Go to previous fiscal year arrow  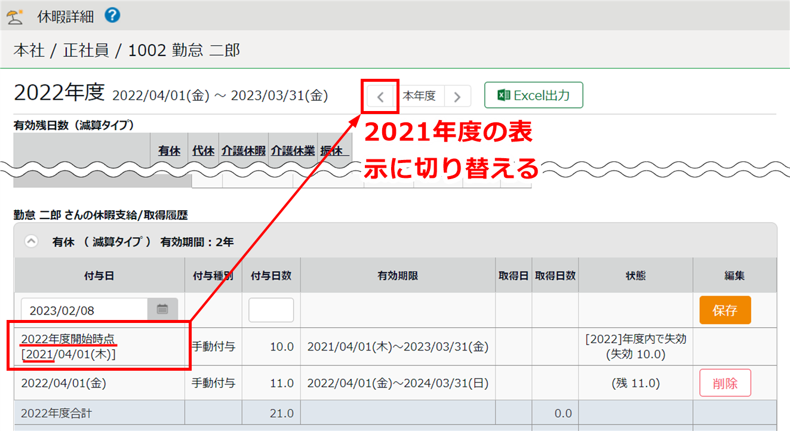pyautogui.click(x=380, y=96)
